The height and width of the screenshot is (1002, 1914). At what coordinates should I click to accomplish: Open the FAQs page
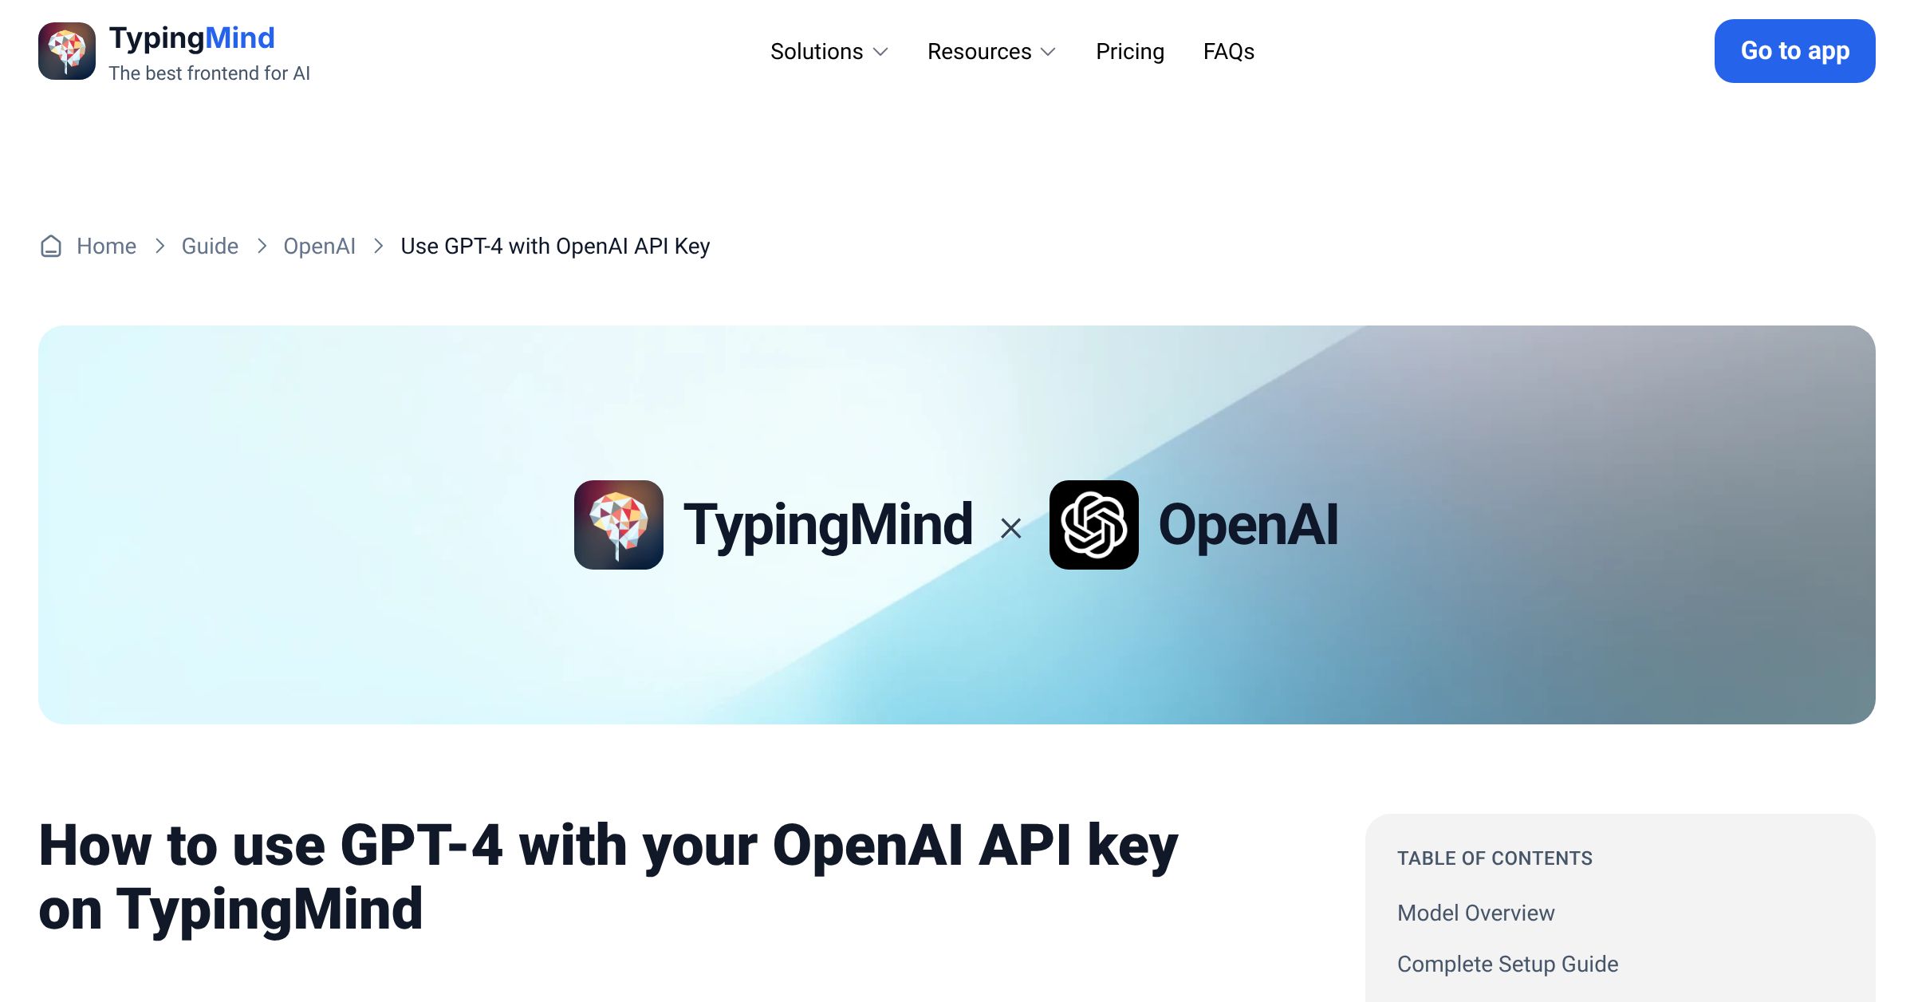coord(1229,52)
